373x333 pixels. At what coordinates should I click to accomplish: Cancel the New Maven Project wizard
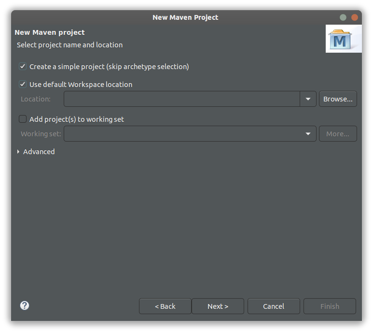pyautogui.click(x=274, y=306)
